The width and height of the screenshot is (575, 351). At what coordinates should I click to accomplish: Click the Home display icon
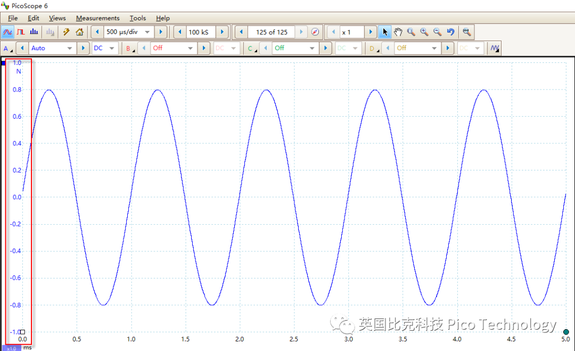click(x=79, y=32)
